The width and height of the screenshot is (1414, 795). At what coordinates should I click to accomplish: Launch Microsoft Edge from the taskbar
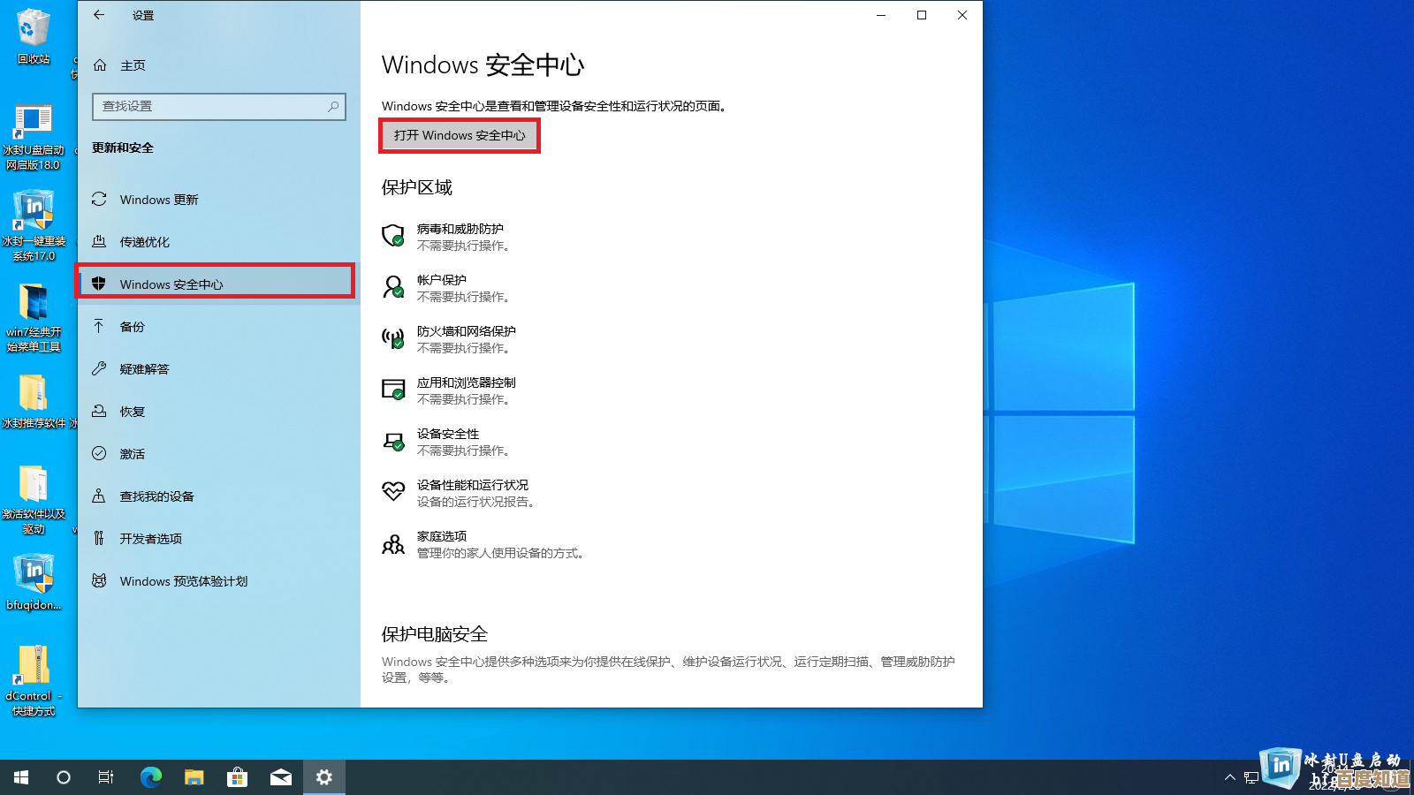[151, 777]
